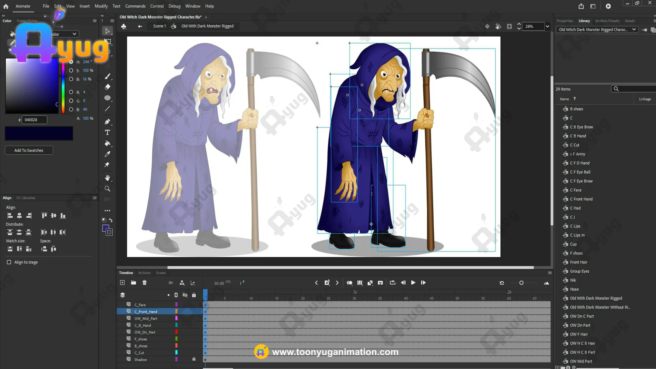656x369 pixels.
Task: Select the Hand pan tool
Action: [107, 178]
